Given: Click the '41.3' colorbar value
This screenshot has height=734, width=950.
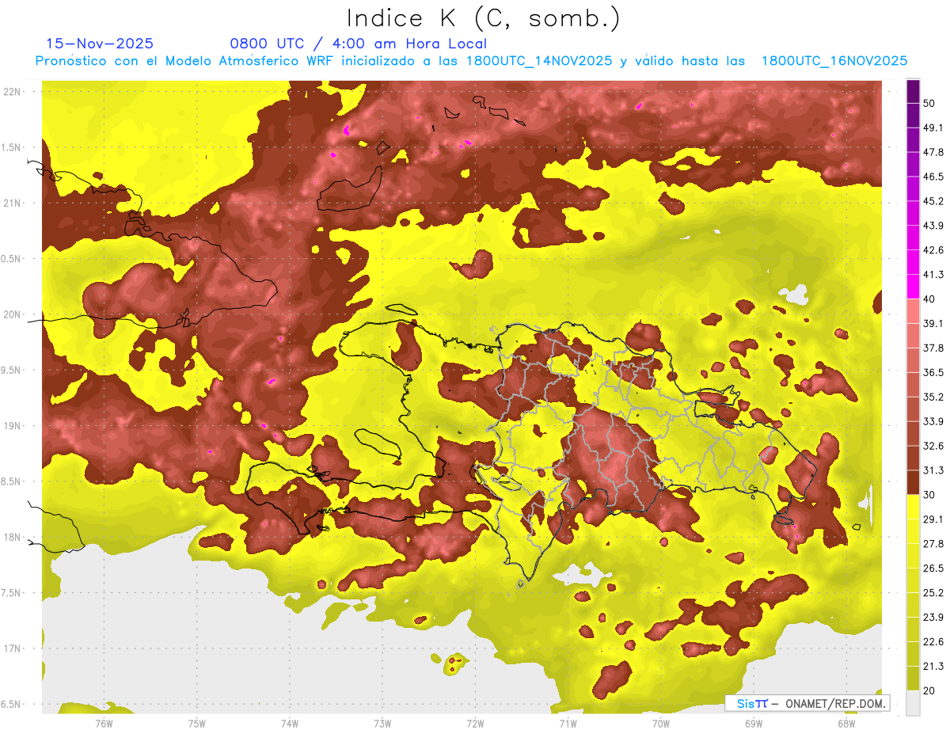Looking at the screenshot, I should pos(933,275).
